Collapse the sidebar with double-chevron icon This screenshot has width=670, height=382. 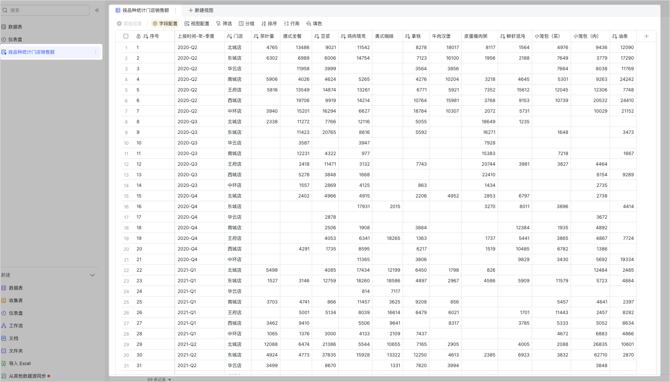(97, 10)
